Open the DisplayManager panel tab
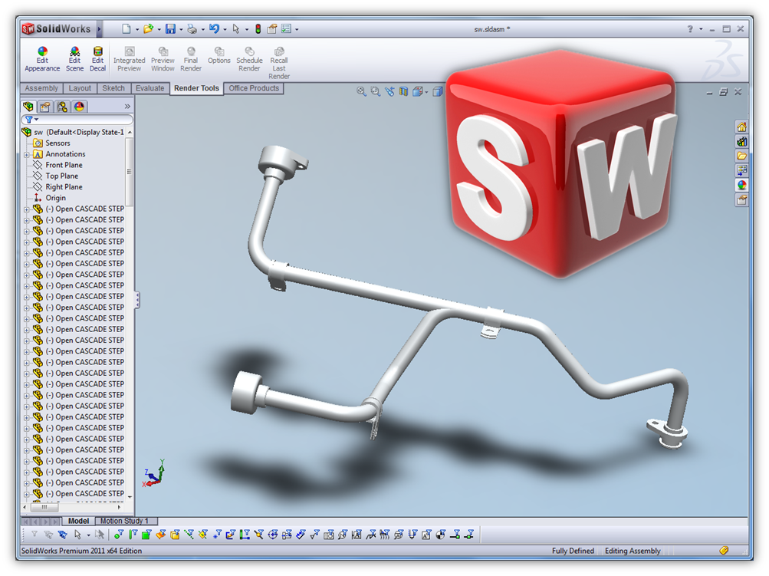Viewport: 769px width, 576px height. 79,107
